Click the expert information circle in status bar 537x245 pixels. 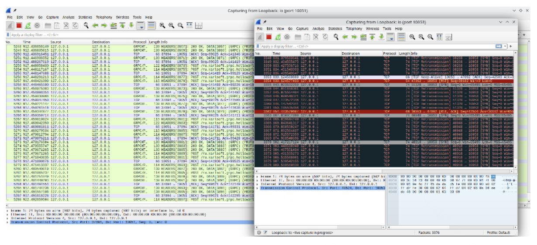[259, 233]
